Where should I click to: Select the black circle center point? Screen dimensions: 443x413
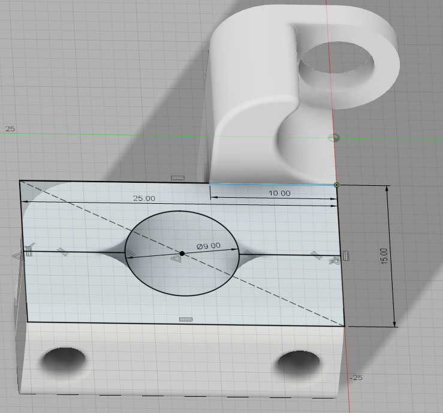pyautogui.click(x=182, y=254)
